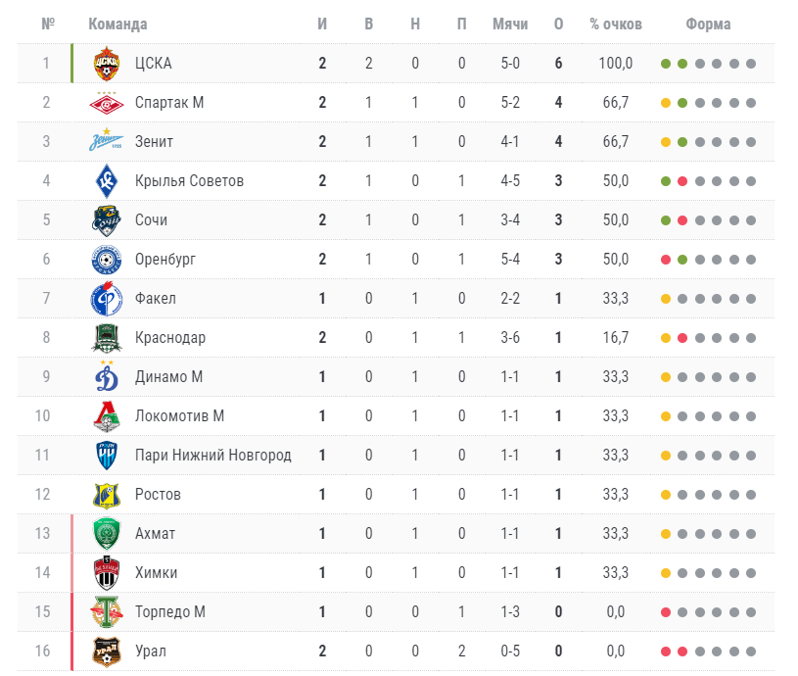Sort by % очков column header
798x676 pixels.
[x=616, y=24]
